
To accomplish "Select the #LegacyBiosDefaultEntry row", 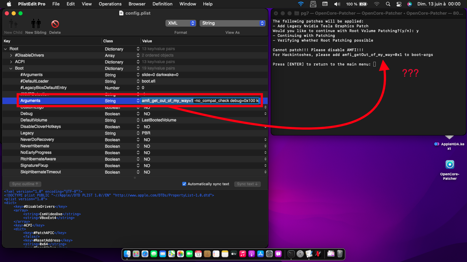I will (135, 88).
